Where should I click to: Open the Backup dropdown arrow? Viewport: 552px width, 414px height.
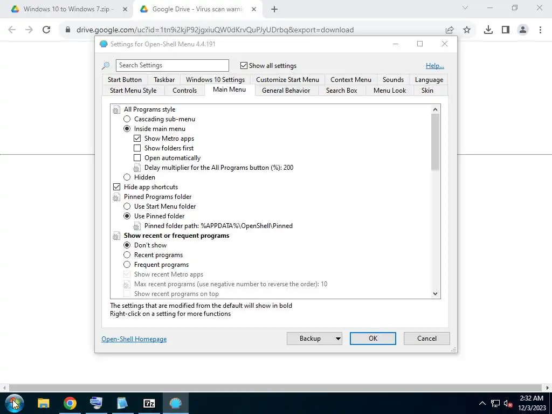click(338, 339)
